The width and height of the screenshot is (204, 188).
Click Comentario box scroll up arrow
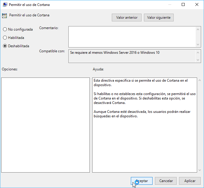coord(198,29)
